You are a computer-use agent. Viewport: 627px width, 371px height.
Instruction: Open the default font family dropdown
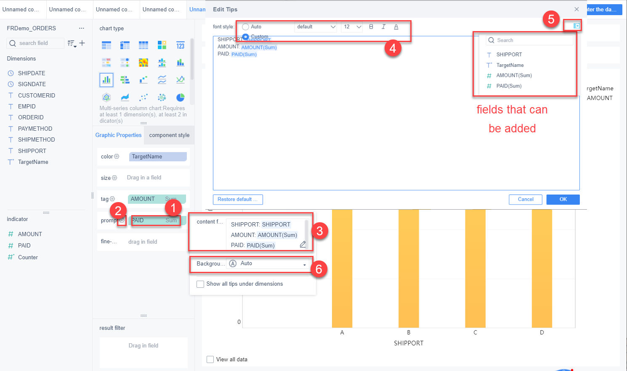tap(316, 26)
